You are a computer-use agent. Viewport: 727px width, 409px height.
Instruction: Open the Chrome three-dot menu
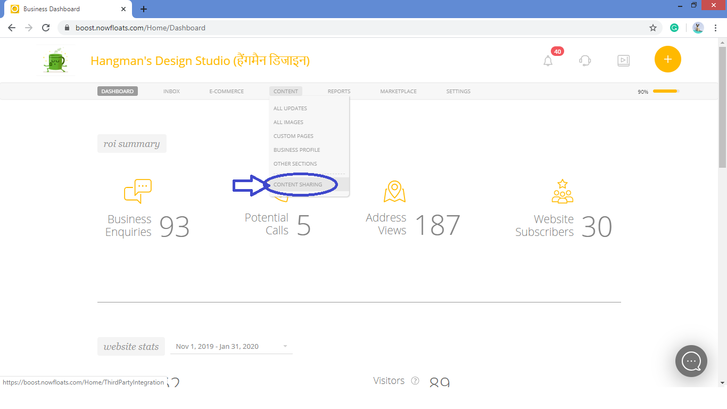point(715,28)
